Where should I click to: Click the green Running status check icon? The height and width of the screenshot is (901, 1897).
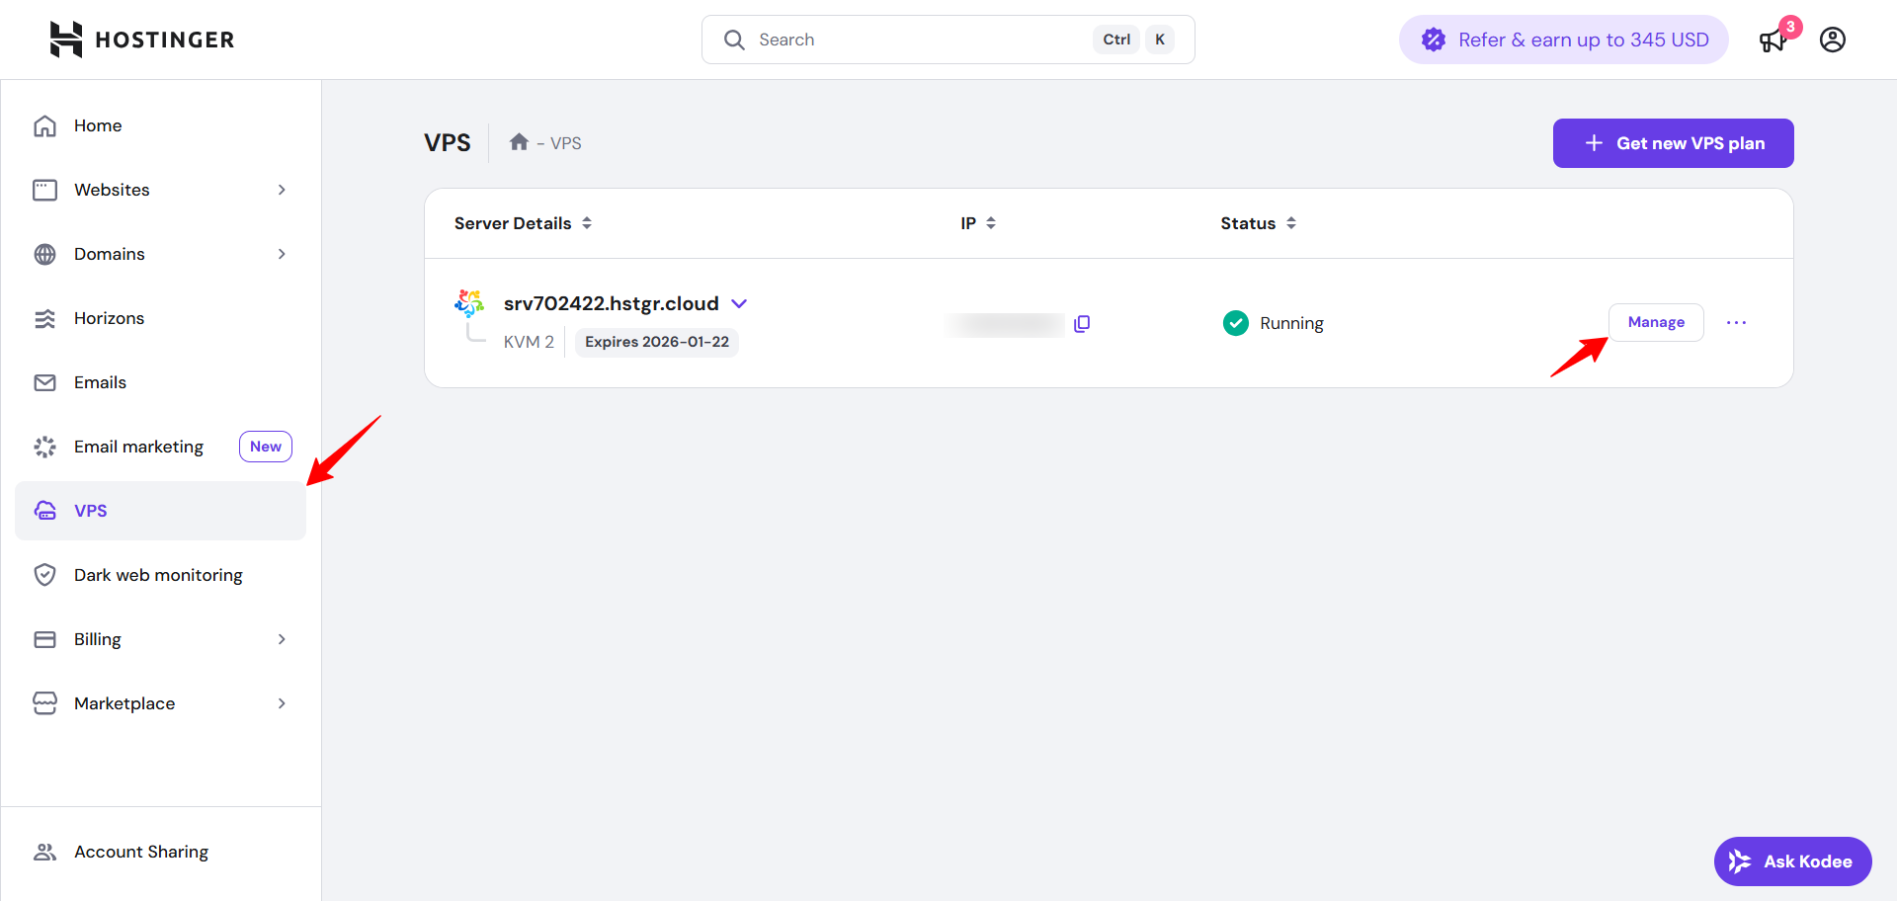(x=1236, y=323)
